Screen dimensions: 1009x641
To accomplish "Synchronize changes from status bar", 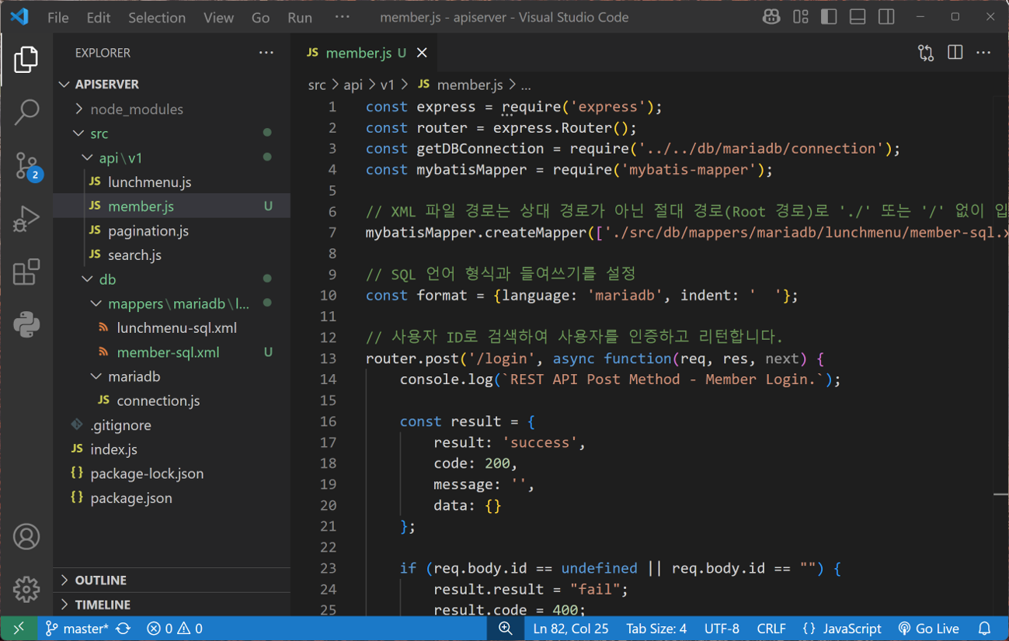I will (x=124, y=629).
